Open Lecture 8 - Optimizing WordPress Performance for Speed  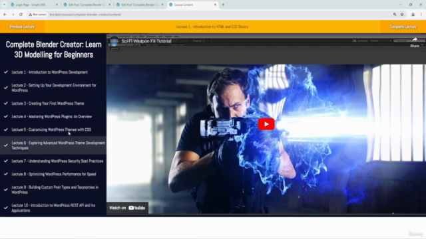coord(54,174)
